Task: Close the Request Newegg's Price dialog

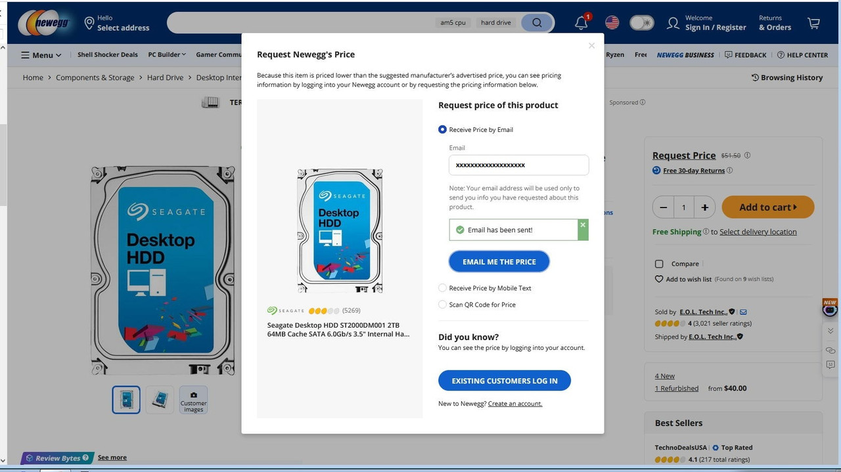Action: click(x=591, y=45)
